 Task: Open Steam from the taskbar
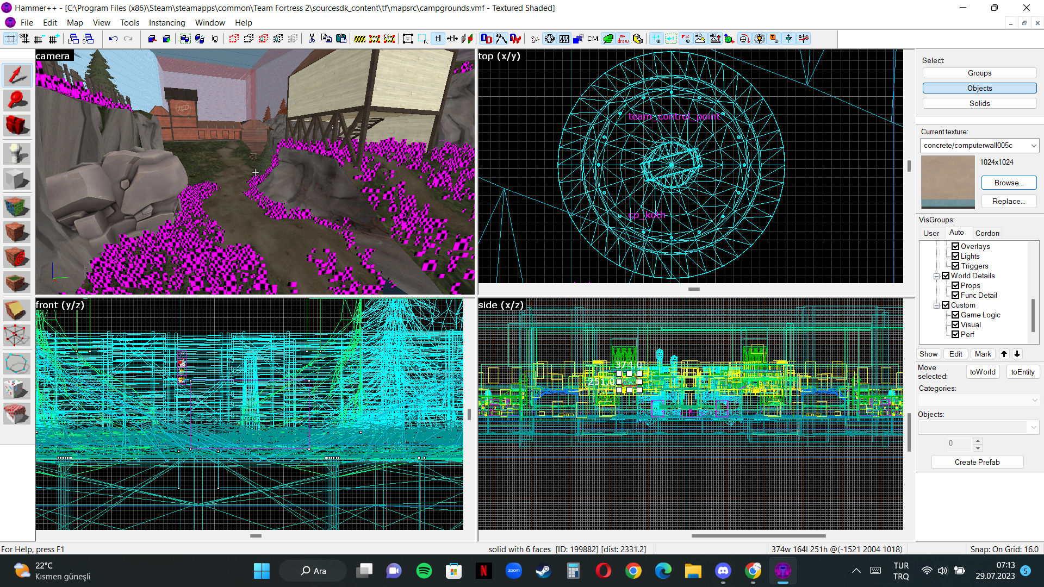click(543, 571)
